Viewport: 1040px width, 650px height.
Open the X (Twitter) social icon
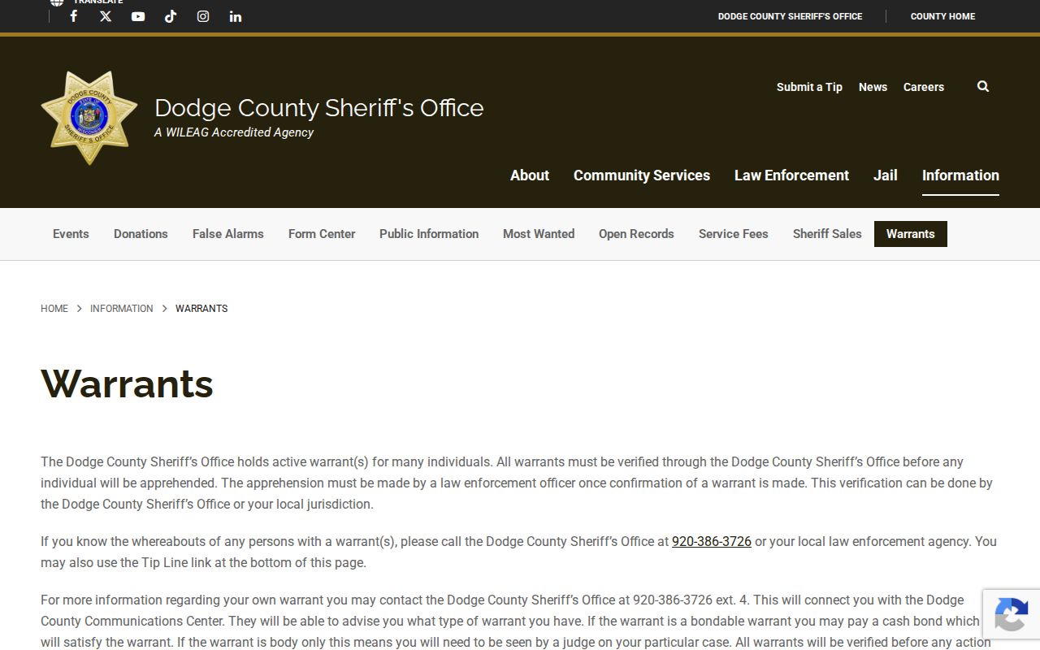tap(106, 16)
